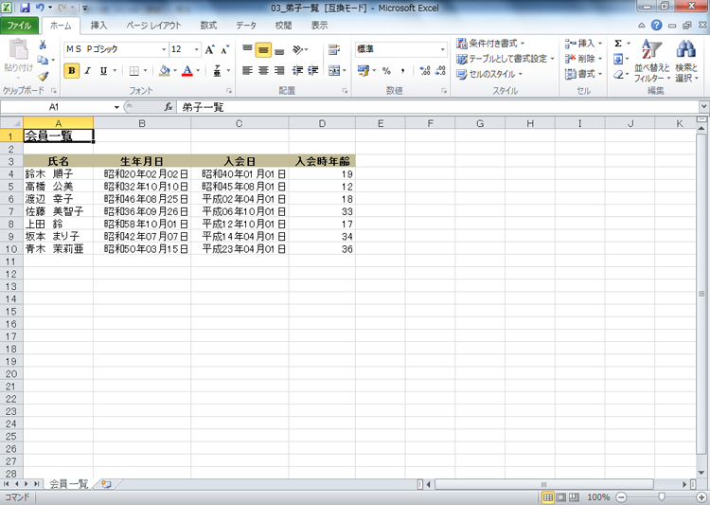Image resolution: width=710 pixels, height=505 pixels.
Task: Click 並べ替えとフィルター sort and filter button
Action: click(x=651, y=62)
